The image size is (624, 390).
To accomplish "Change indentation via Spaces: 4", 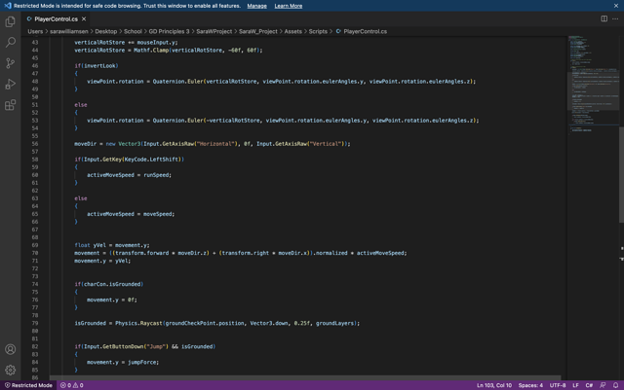I will click(x=530, y=385).
